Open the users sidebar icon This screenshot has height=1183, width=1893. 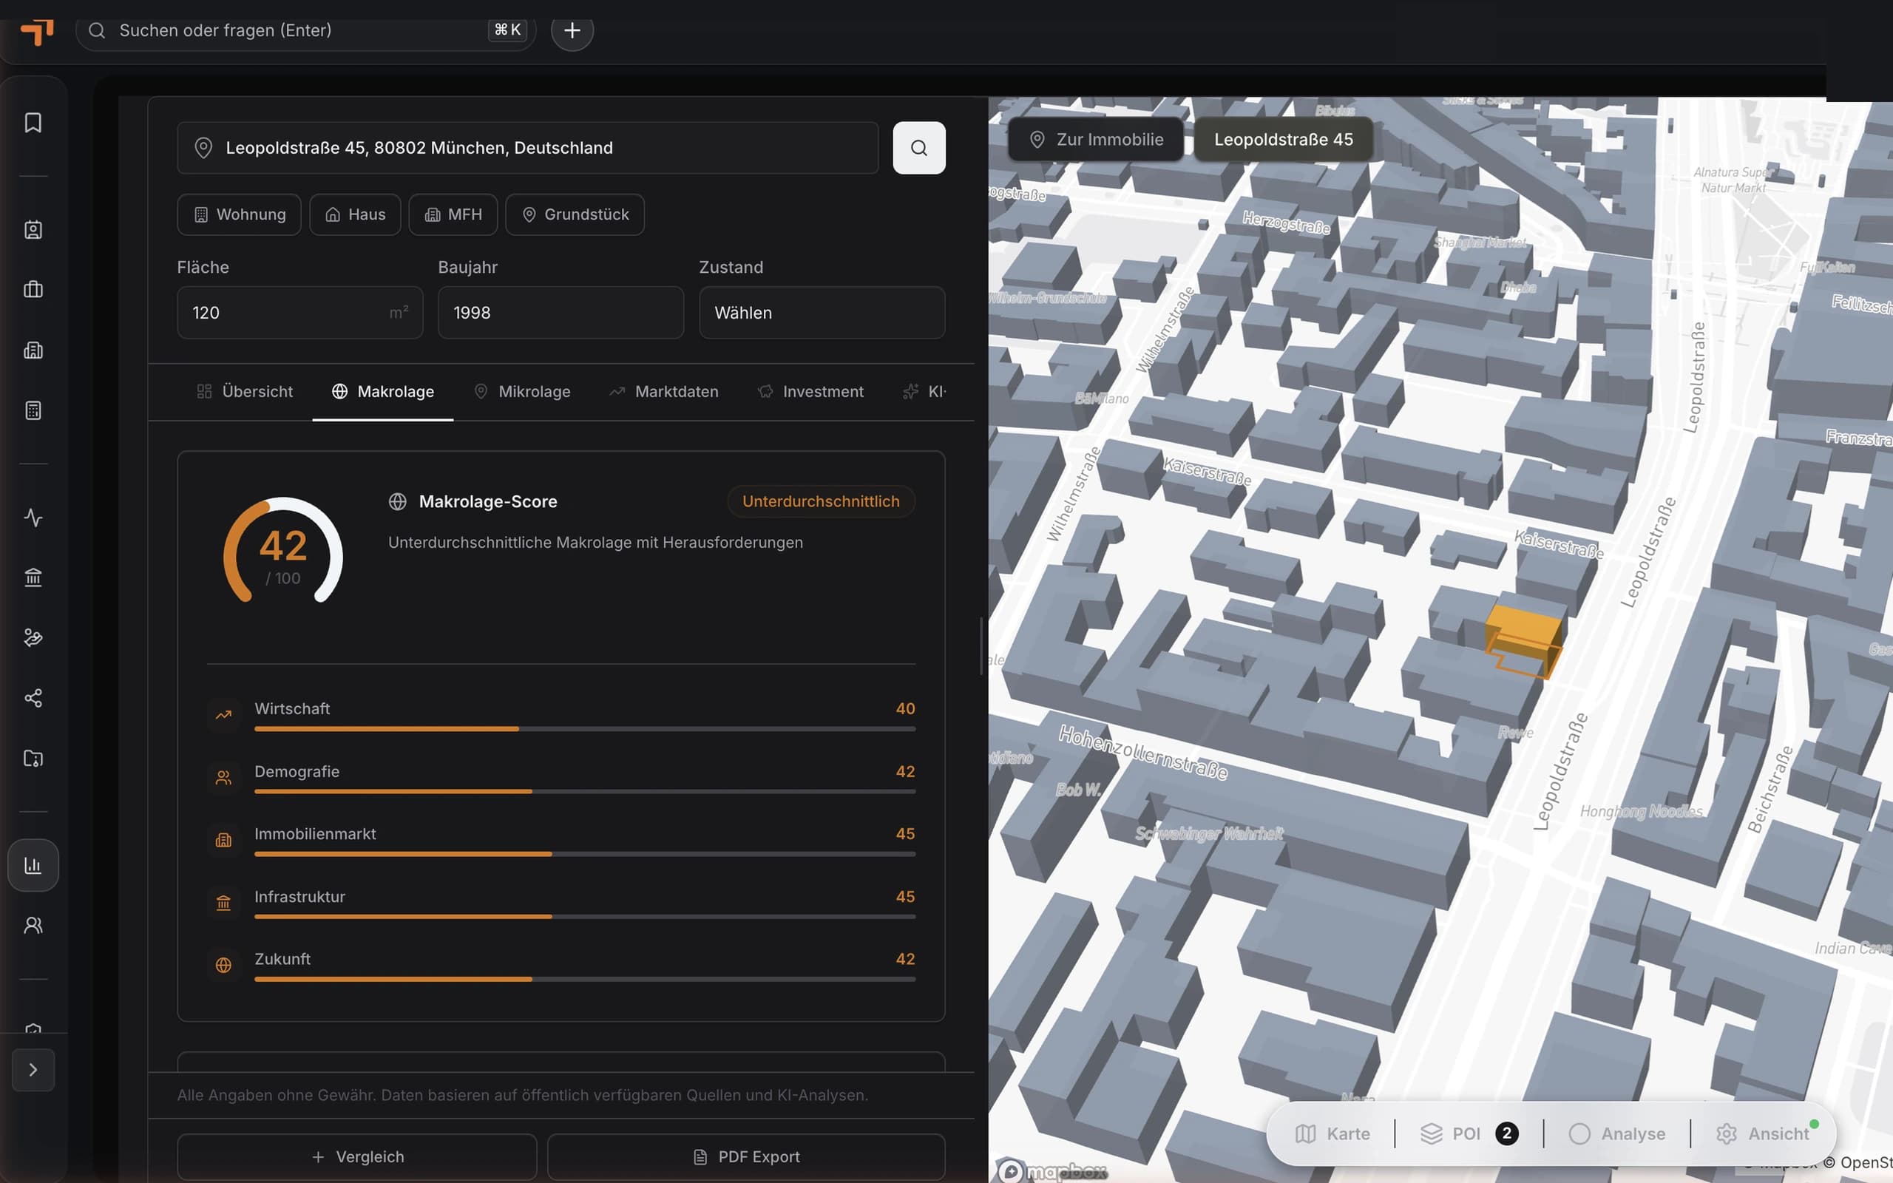point(33,926)
